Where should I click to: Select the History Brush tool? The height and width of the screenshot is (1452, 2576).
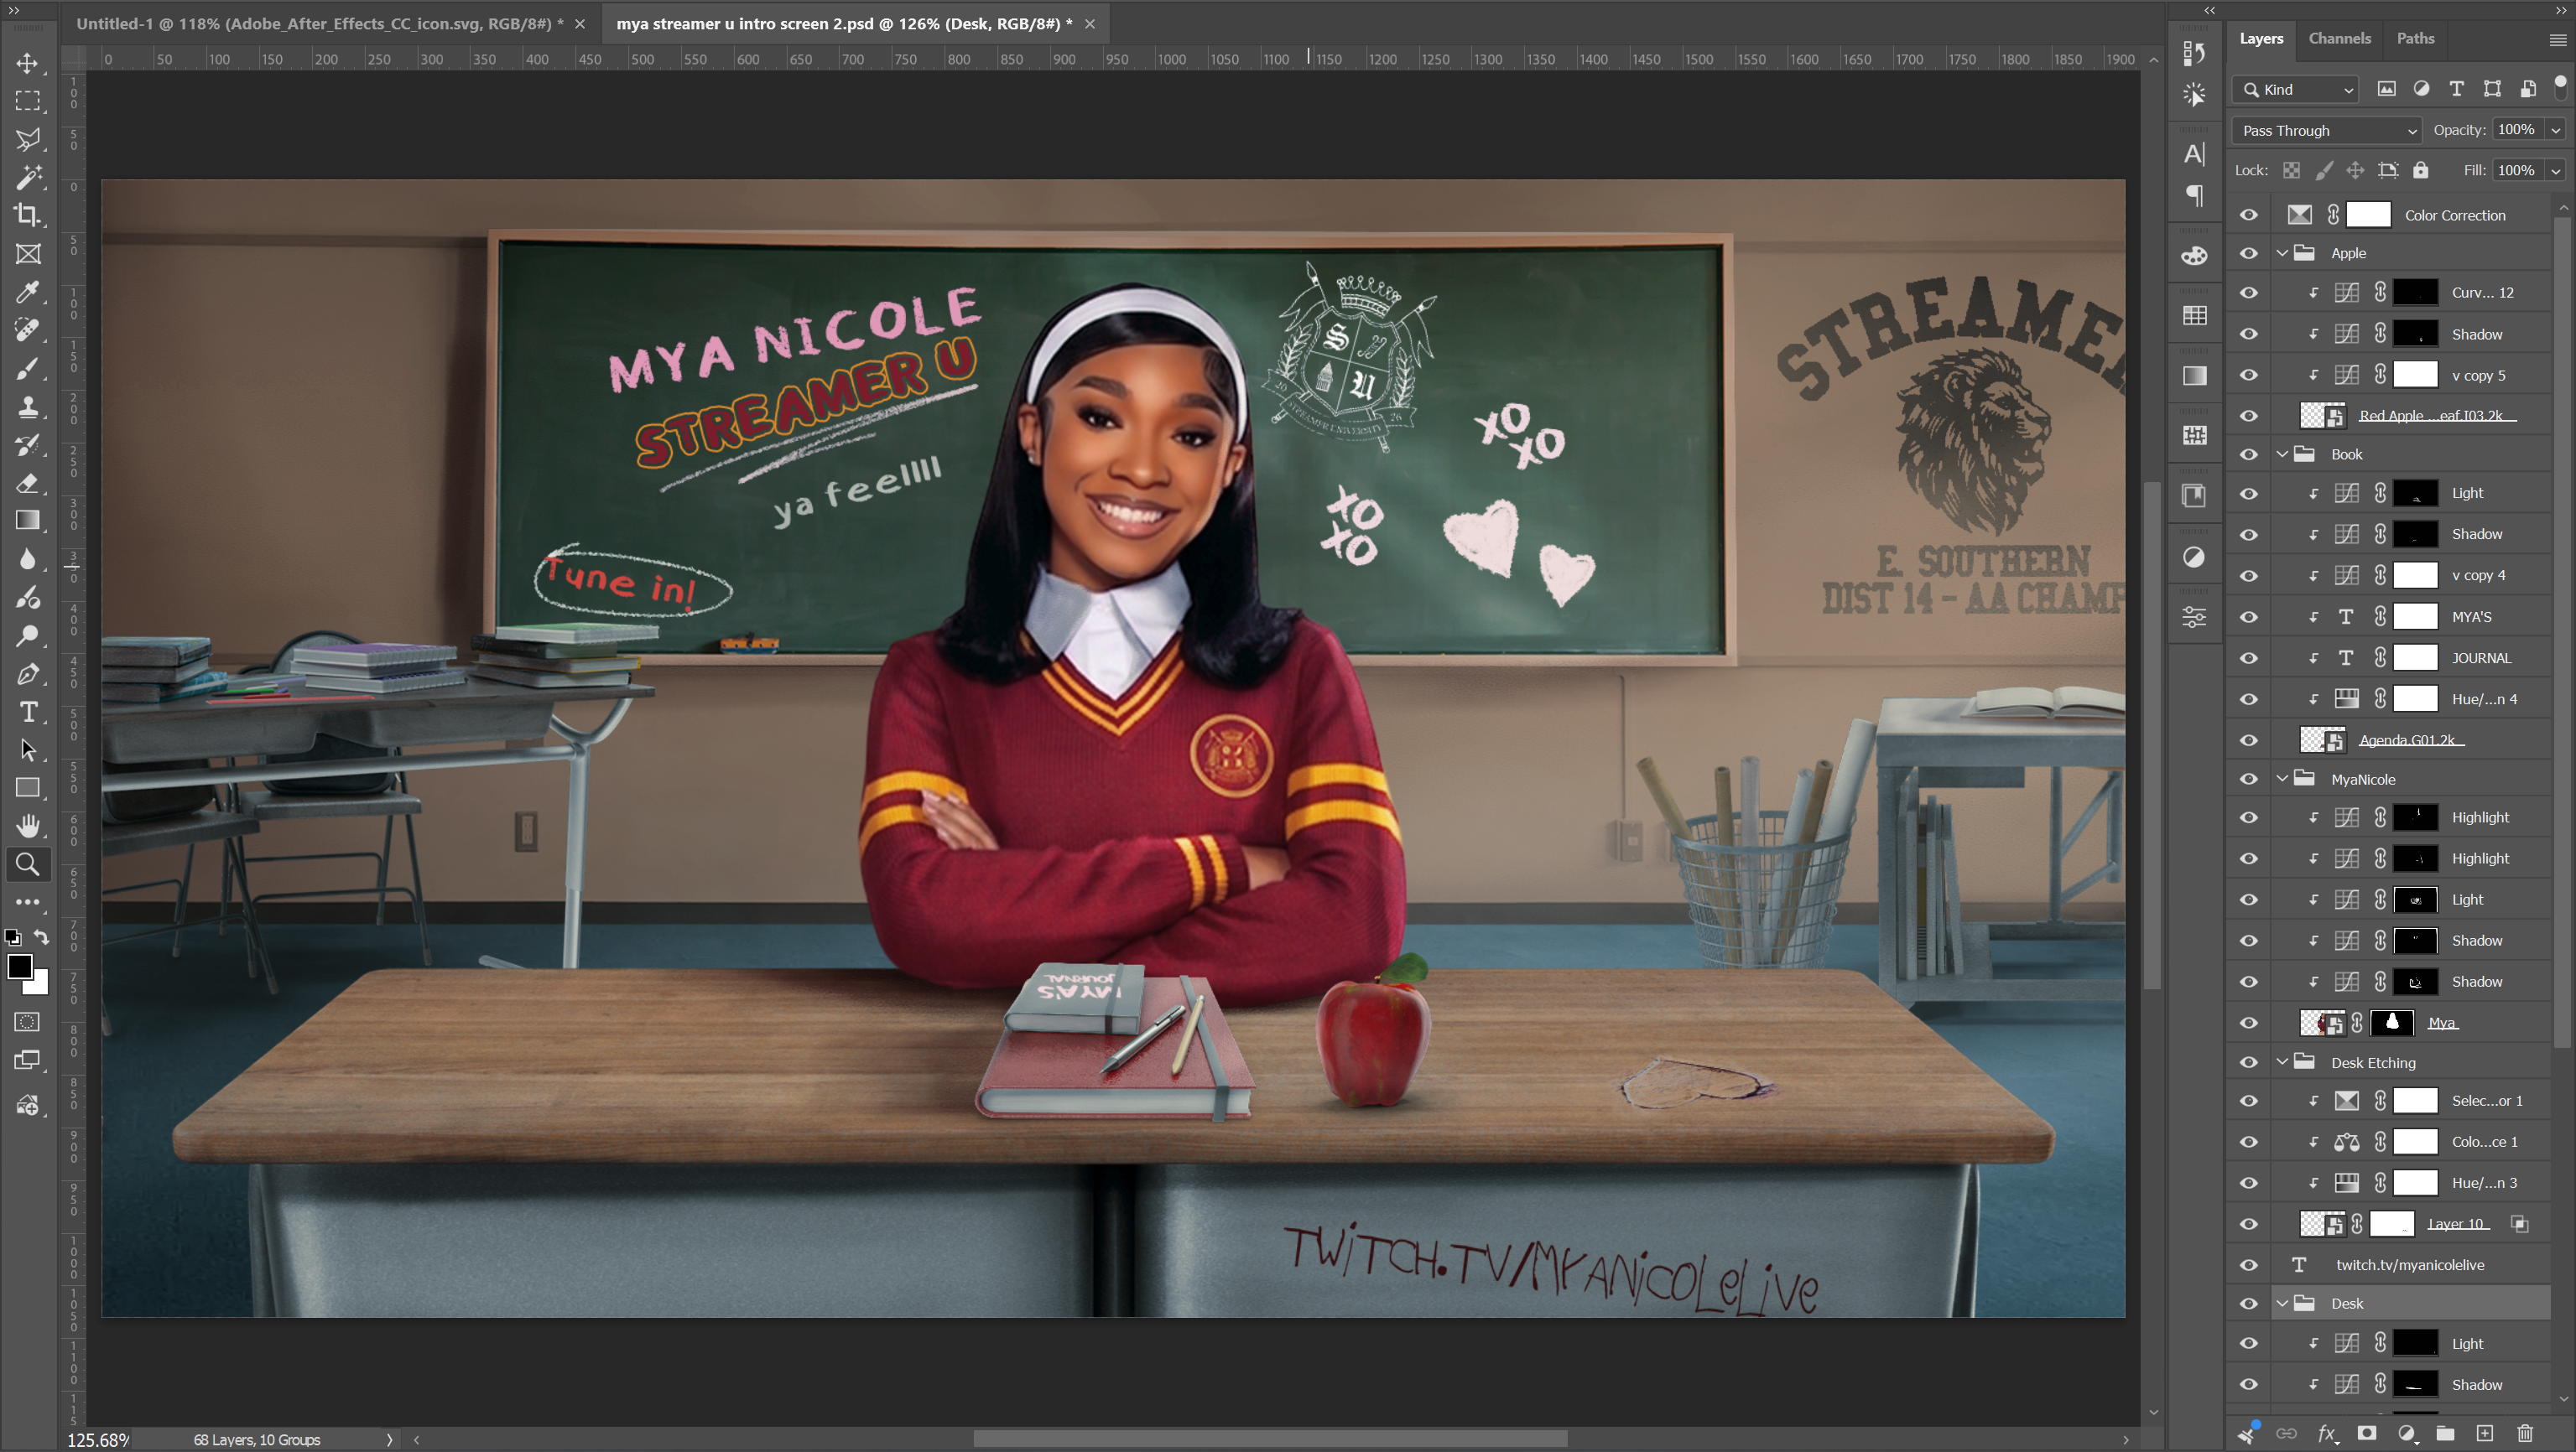click(x=27, y=444)
